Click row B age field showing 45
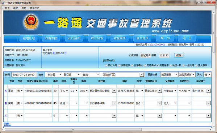This screenshot has width=217, height=133. click(55, 103)
